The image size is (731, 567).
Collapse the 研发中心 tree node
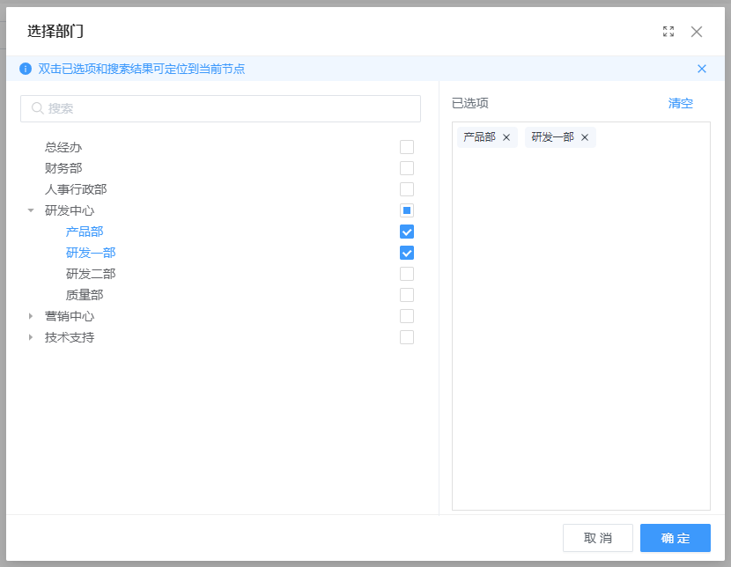point(31,210)
